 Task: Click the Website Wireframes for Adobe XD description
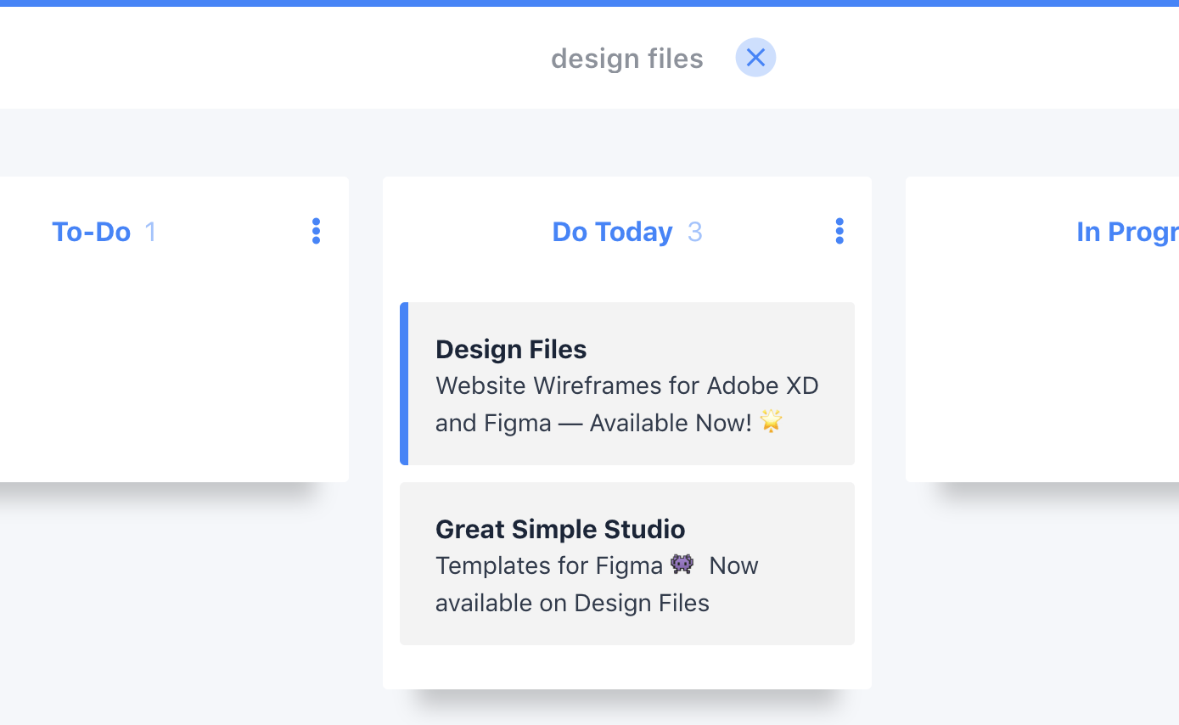coord(627,404)
